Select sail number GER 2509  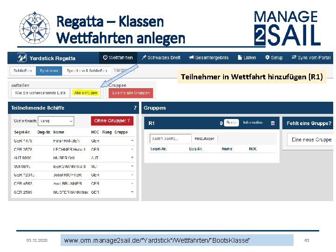pos(23,192)
